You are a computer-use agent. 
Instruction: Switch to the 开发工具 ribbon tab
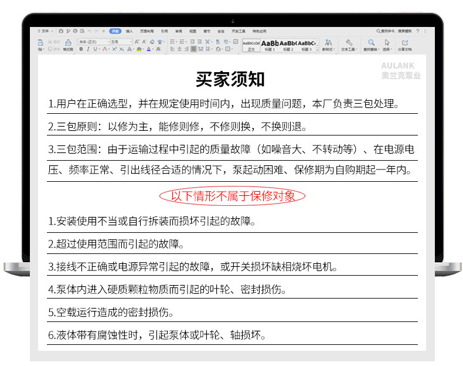(x=239, y=31)
